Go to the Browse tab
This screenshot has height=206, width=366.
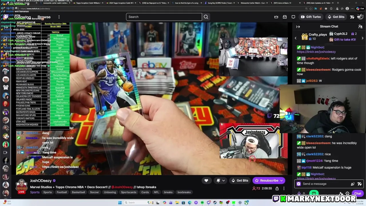44,17
